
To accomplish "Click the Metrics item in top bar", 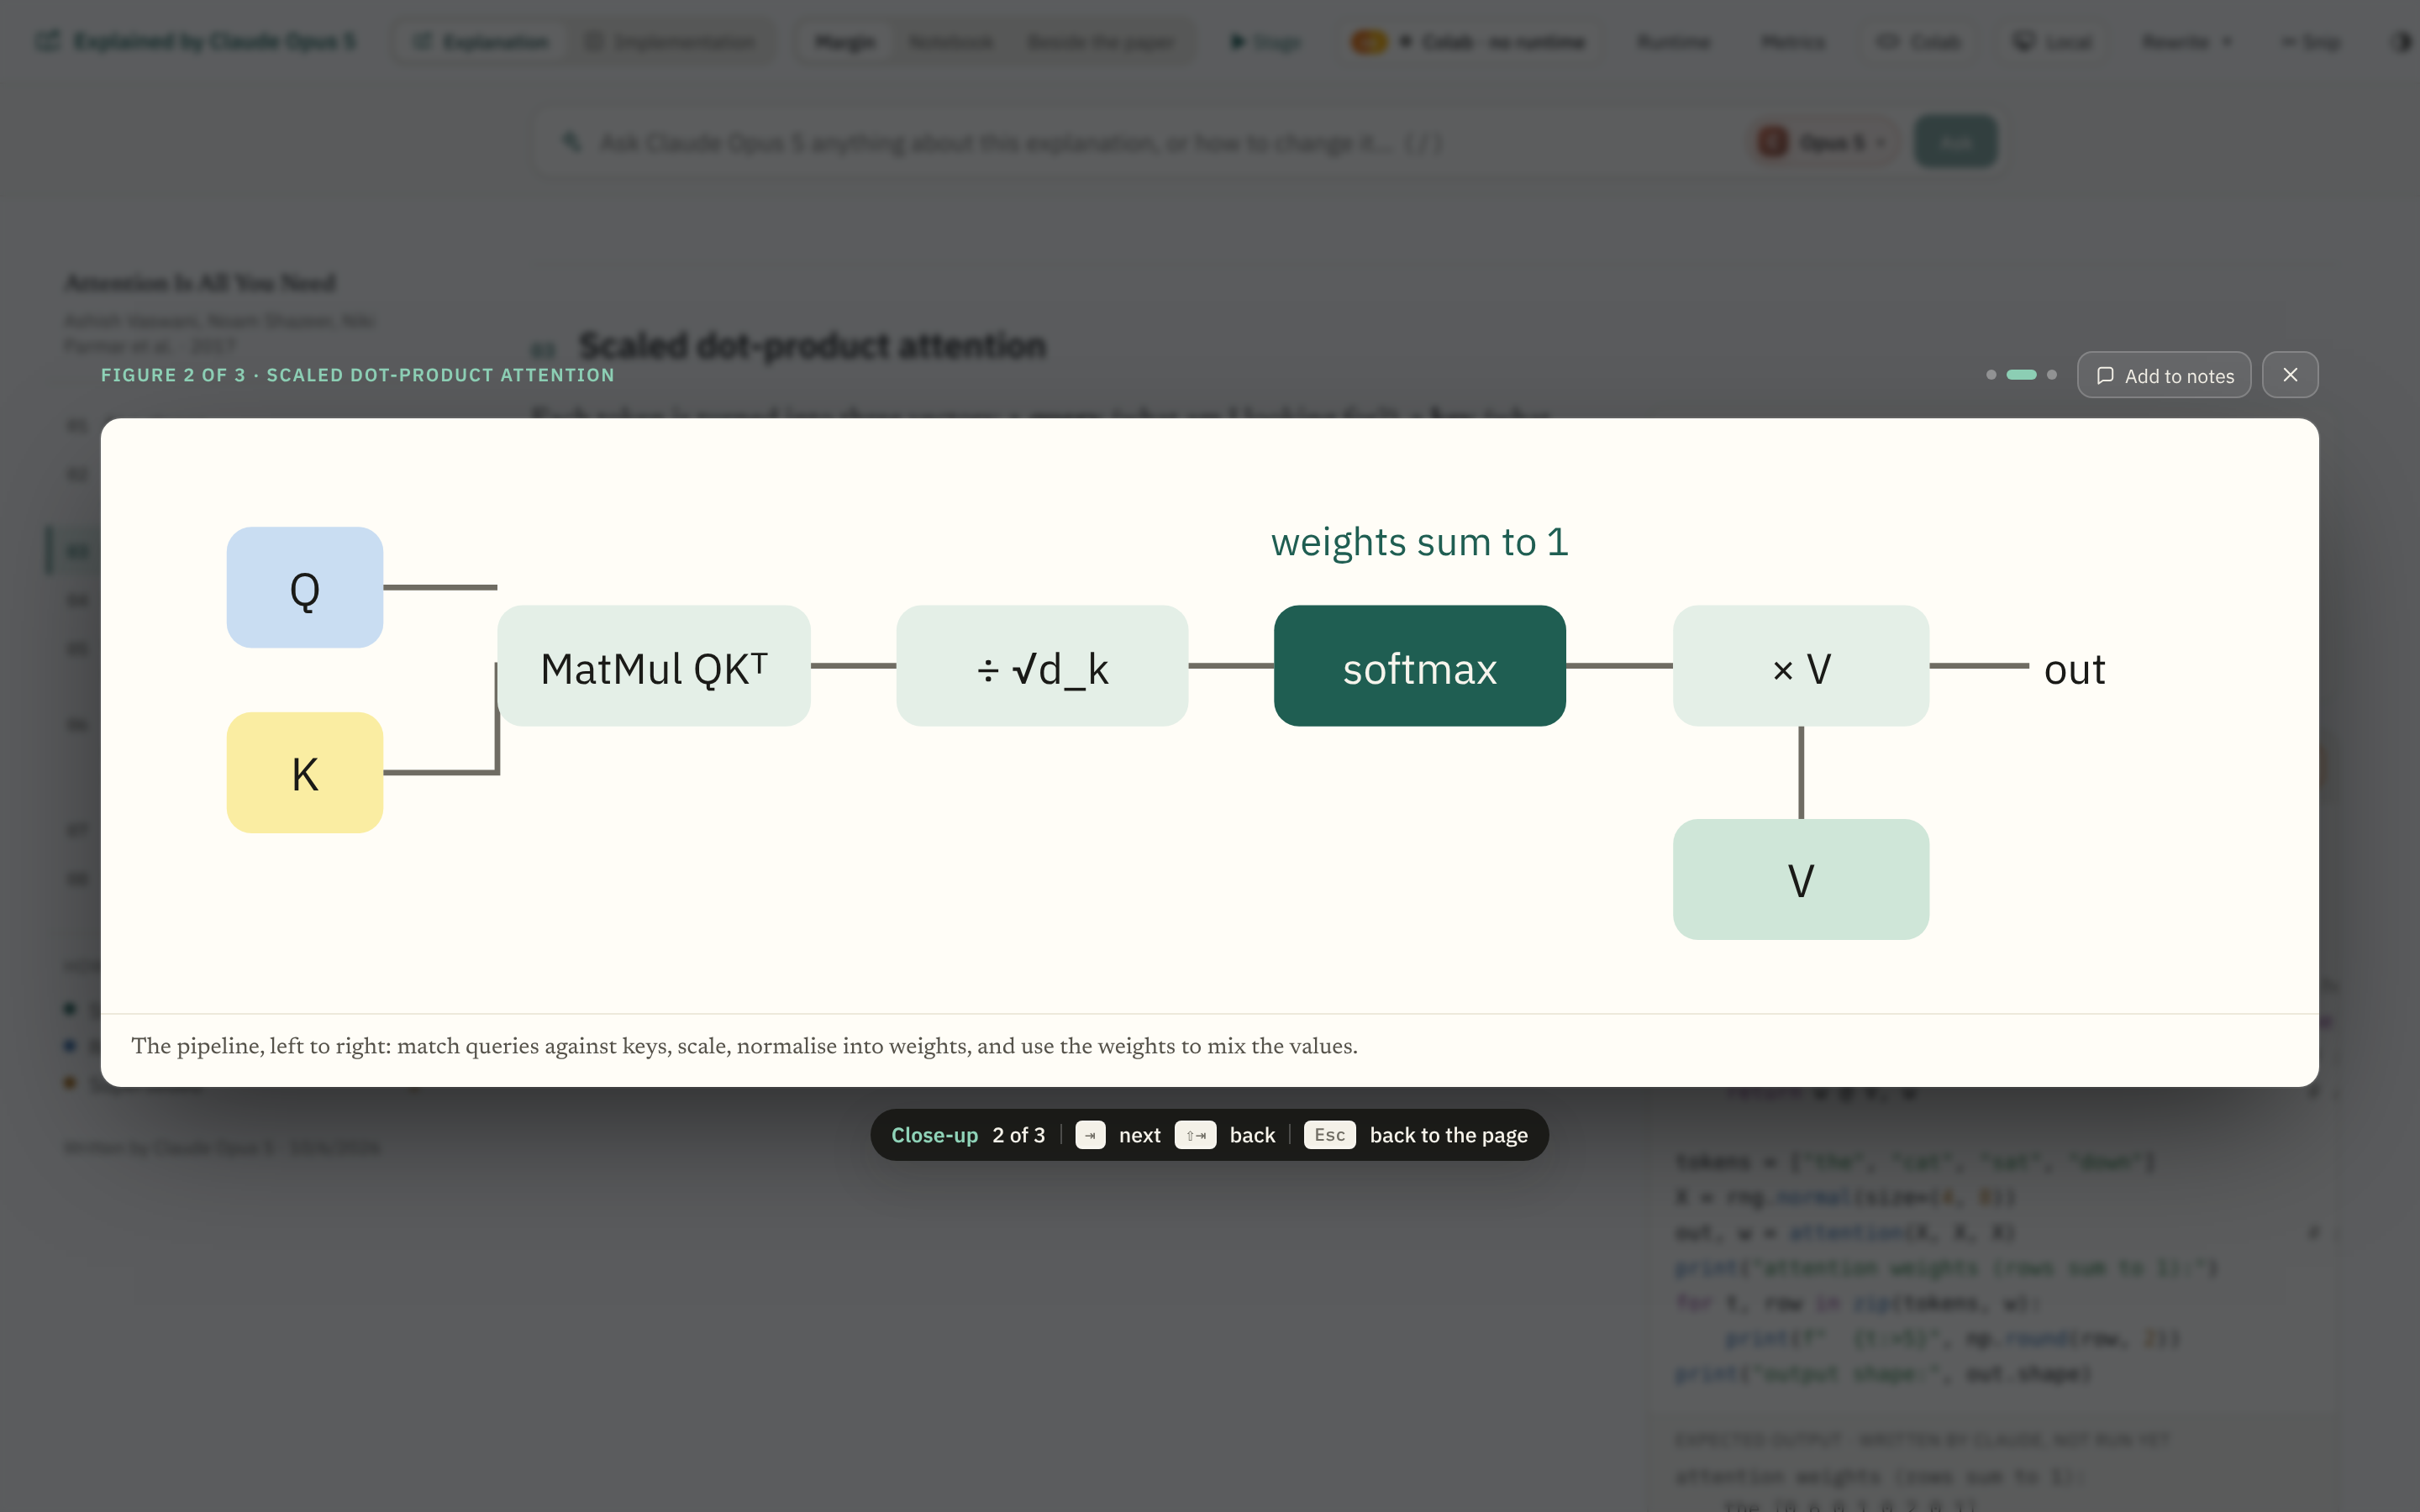I will point(1793,41).
